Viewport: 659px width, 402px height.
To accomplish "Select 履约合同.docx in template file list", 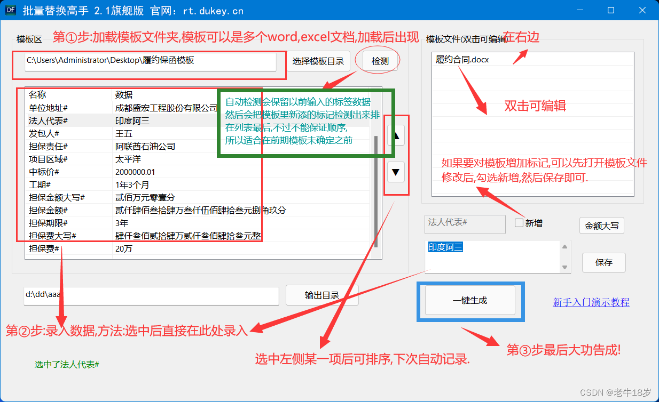I will pyautogui.click(x=462, y=59).
